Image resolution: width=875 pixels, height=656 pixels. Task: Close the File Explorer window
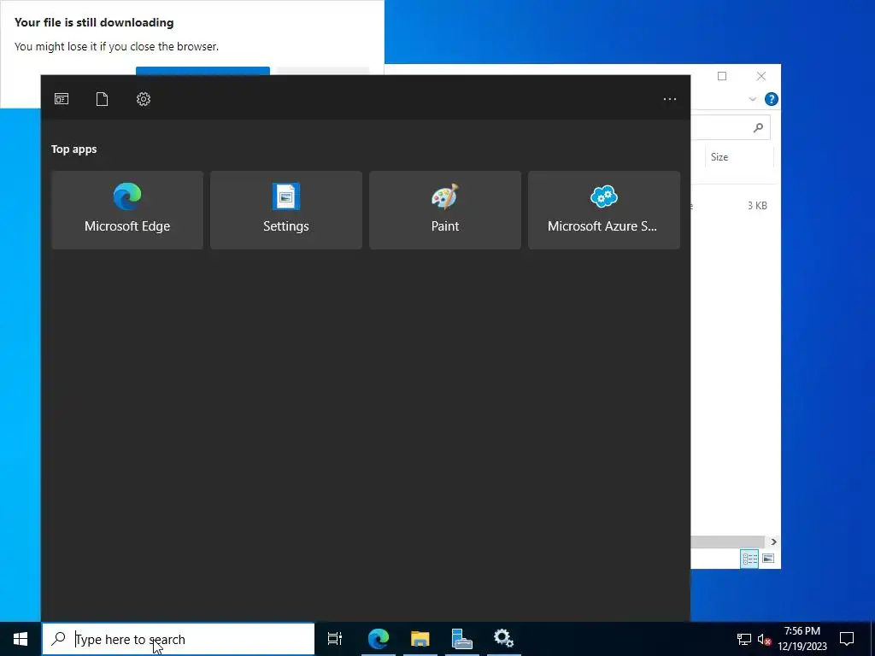pos(761,76)
